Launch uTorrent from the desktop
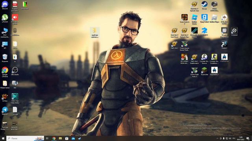 click(x=5, y=18)
